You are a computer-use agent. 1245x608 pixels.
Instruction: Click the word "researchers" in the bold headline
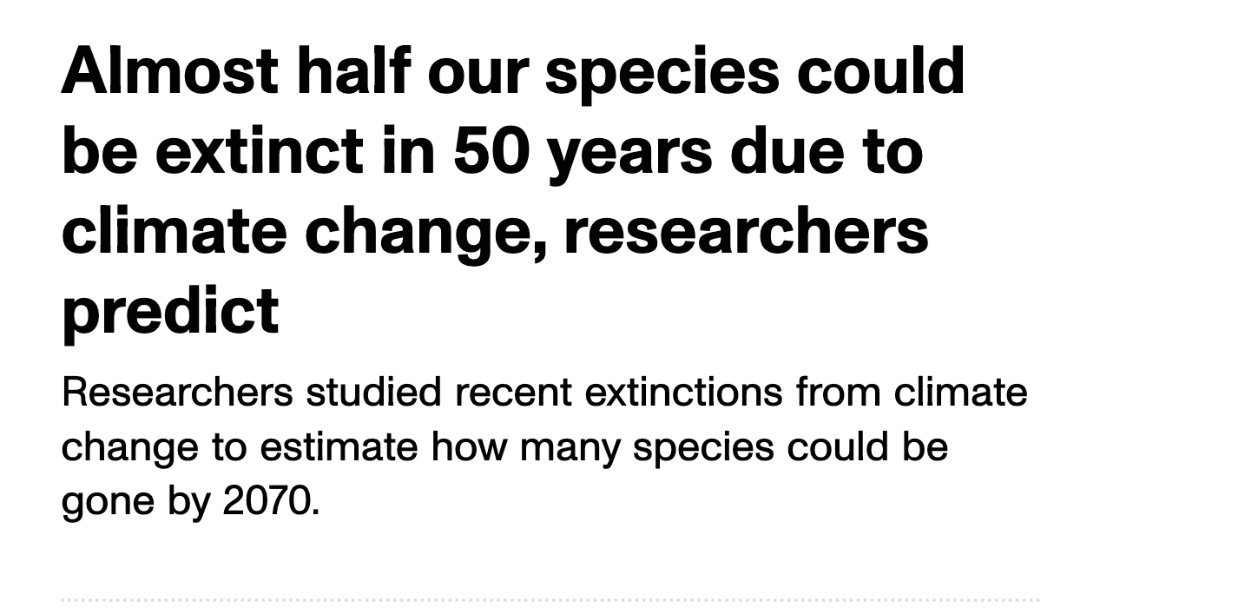tap(747, 231)
